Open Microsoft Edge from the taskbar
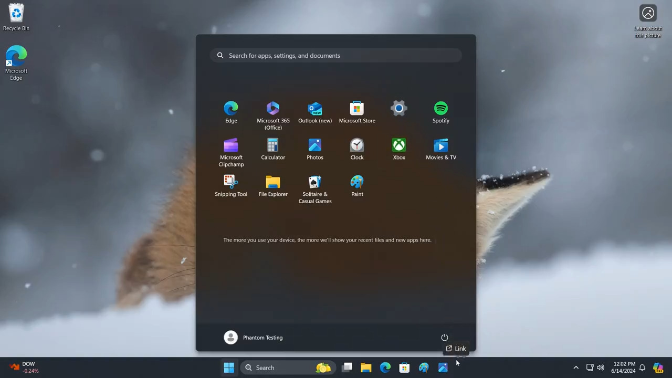 385,367
